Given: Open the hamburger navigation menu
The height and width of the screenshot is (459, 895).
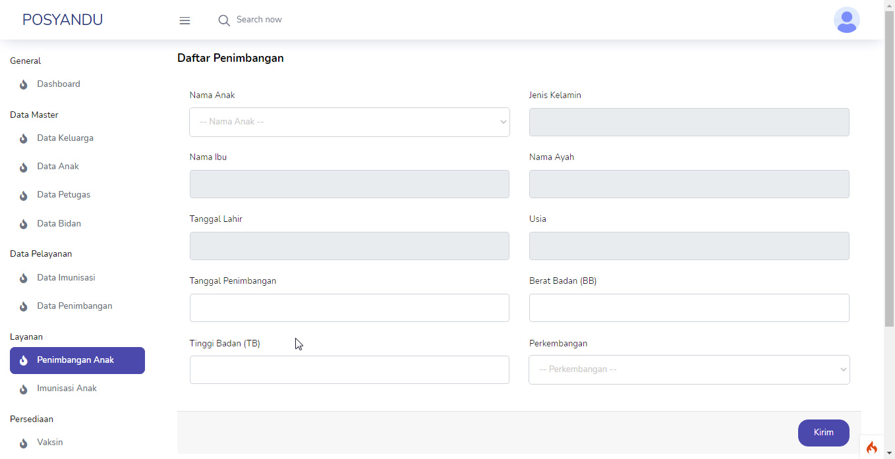Looking at the screenshot, I should pos(185,20).
